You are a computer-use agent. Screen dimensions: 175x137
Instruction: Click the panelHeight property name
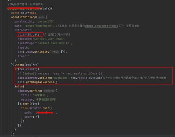(x=23, y=22)
